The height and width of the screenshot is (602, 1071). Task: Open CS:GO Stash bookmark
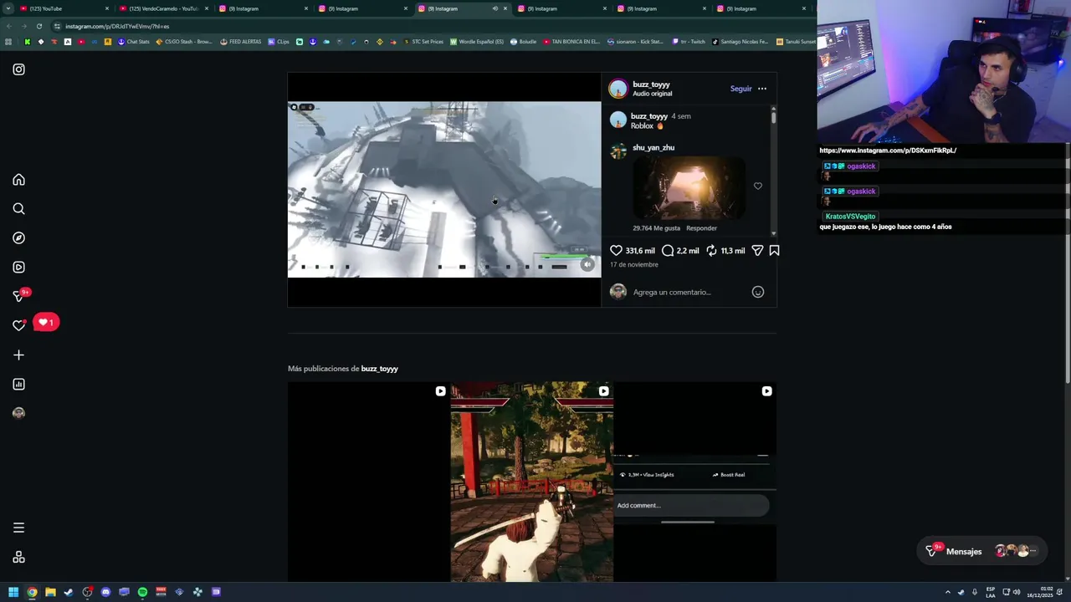184,42
